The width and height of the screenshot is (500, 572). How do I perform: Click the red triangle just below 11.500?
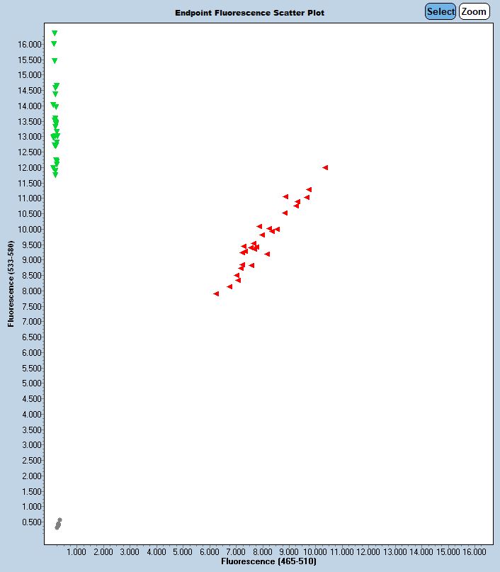click(x=309, y=189)
